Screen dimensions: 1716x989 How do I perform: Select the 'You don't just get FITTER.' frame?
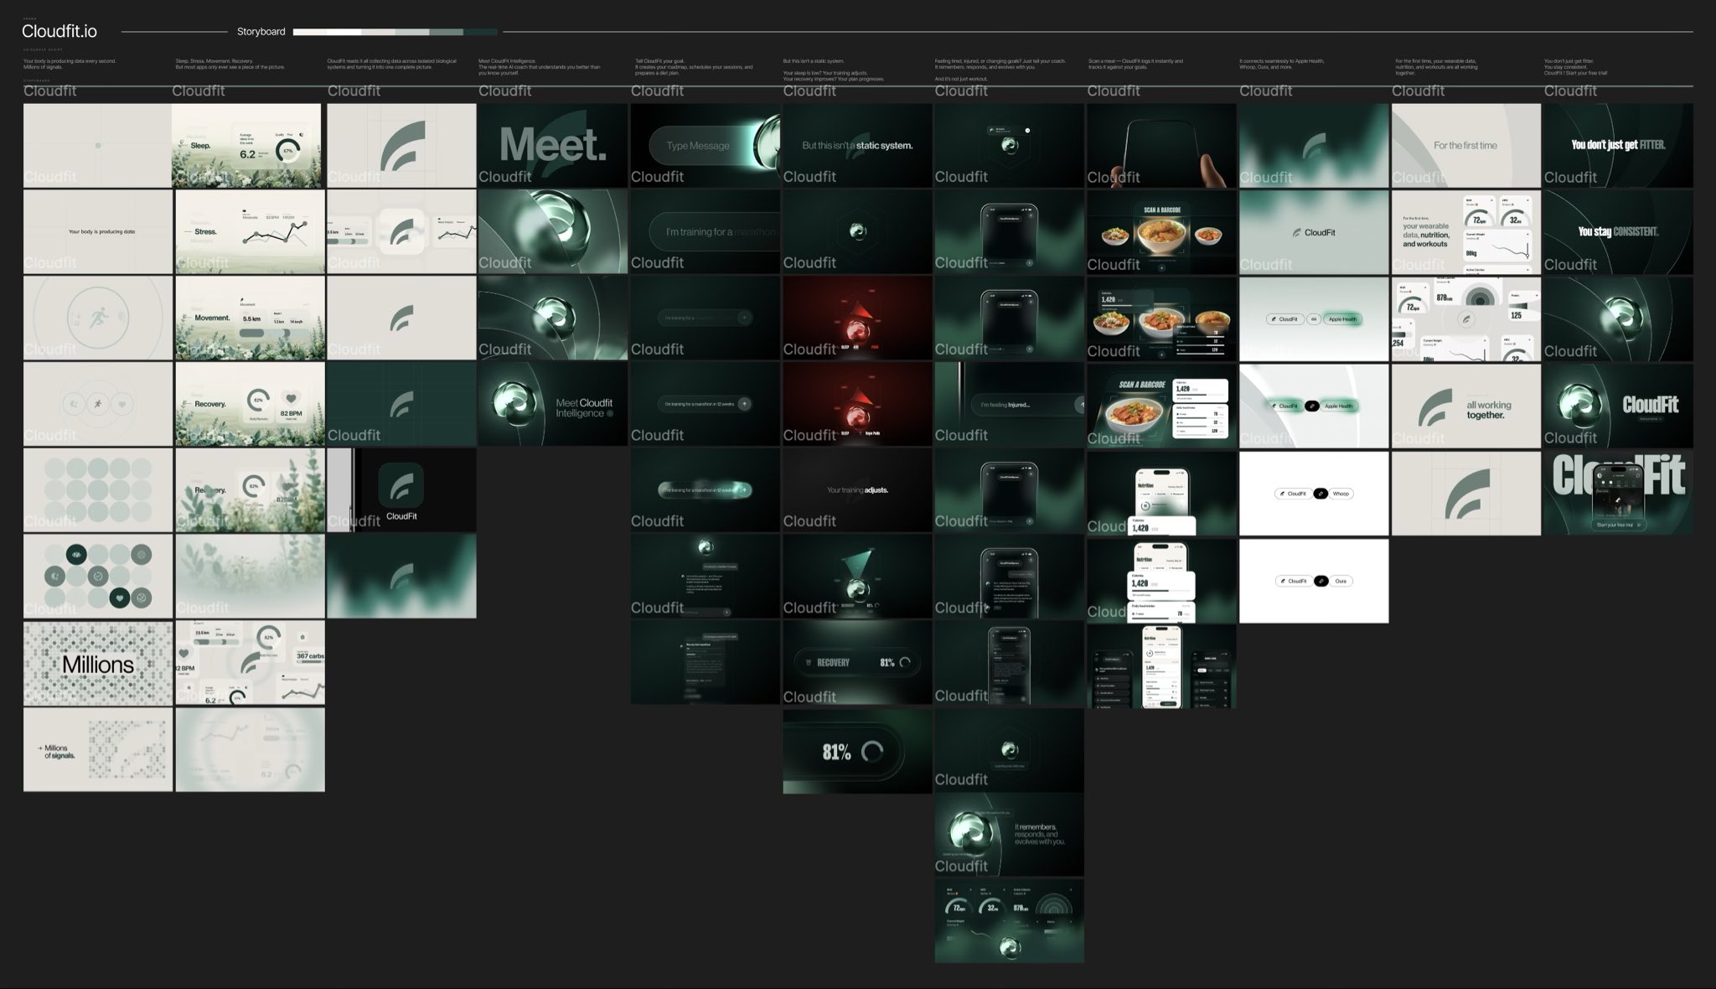coord(1618,145)
